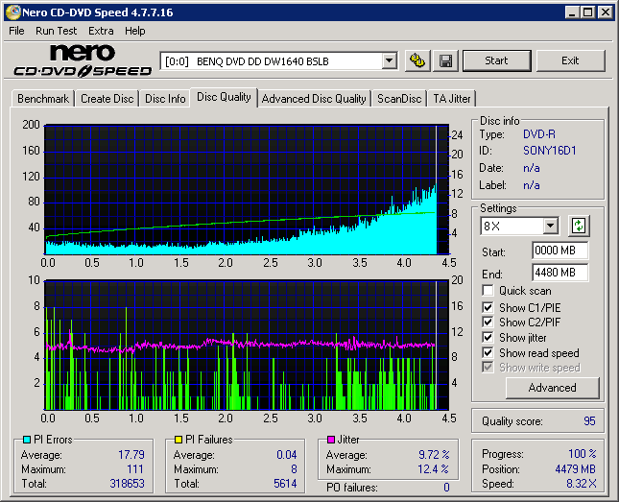
Task: Click the Advanced settings button
Action: (x=552, y=388)
